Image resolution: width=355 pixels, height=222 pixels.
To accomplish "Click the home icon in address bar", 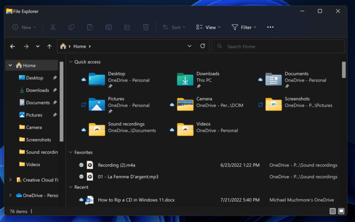I will [x=63, y=46].
